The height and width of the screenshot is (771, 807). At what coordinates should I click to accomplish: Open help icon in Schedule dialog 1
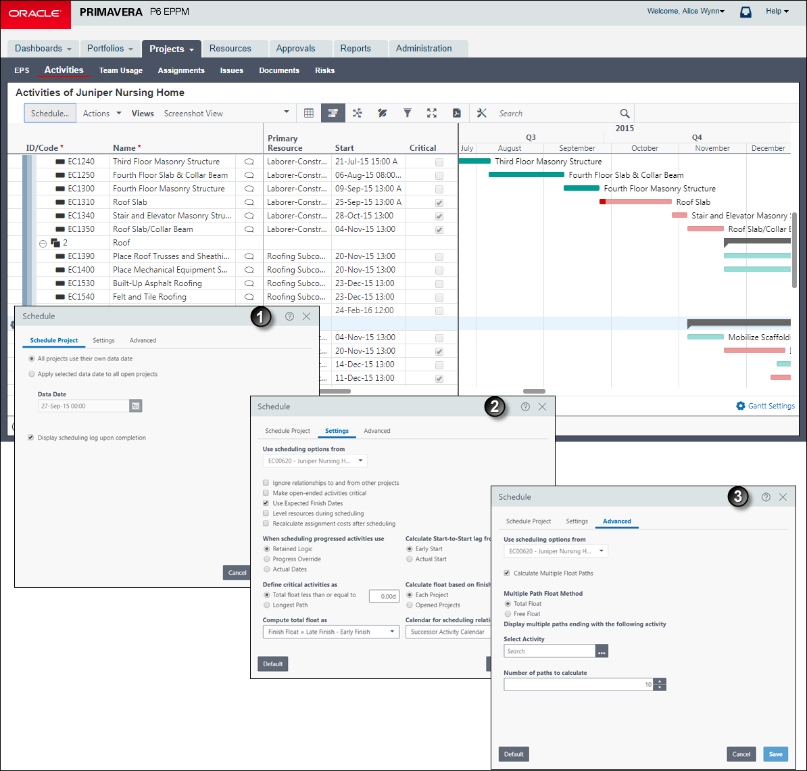click(290, 317)
